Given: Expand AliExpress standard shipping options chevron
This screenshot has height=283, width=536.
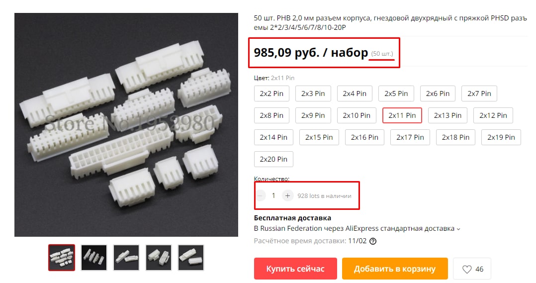Looking at the screenshot, I should pyautogui.click(x=458, y=229).
